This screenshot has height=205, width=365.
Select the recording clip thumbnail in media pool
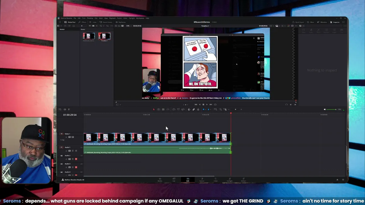89,36
